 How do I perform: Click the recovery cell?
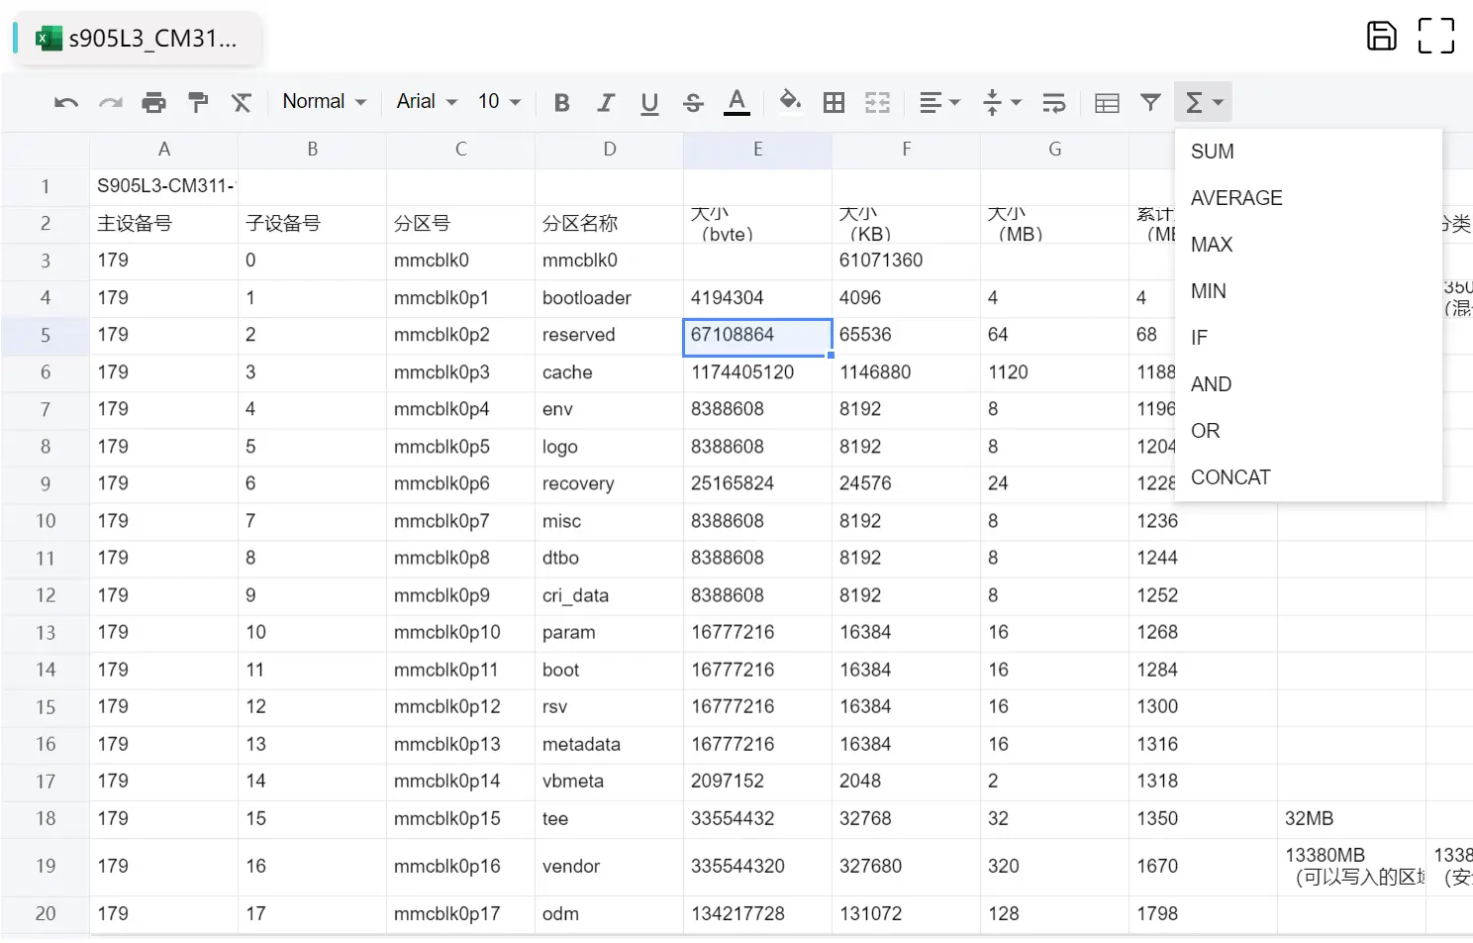click(x=610, y=484)
